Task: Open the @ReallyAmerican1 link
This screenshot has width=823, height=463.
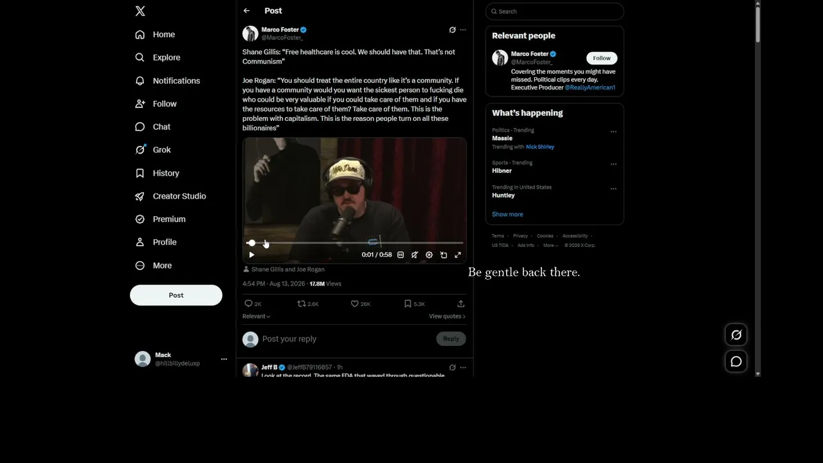Action: (x=590, y=87)
